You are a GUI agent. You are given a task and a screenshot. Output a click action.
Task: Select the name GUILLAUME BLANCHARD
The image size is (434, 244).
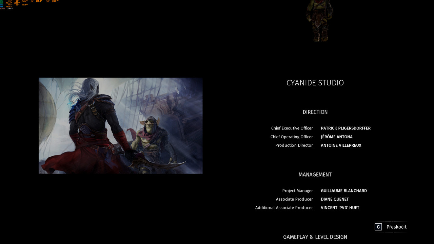344,191
